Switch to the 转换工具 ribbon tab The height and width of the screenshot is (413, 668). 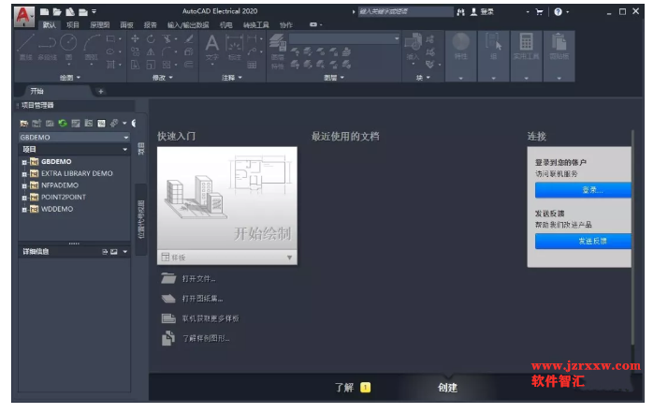click(x=255, y=25)
